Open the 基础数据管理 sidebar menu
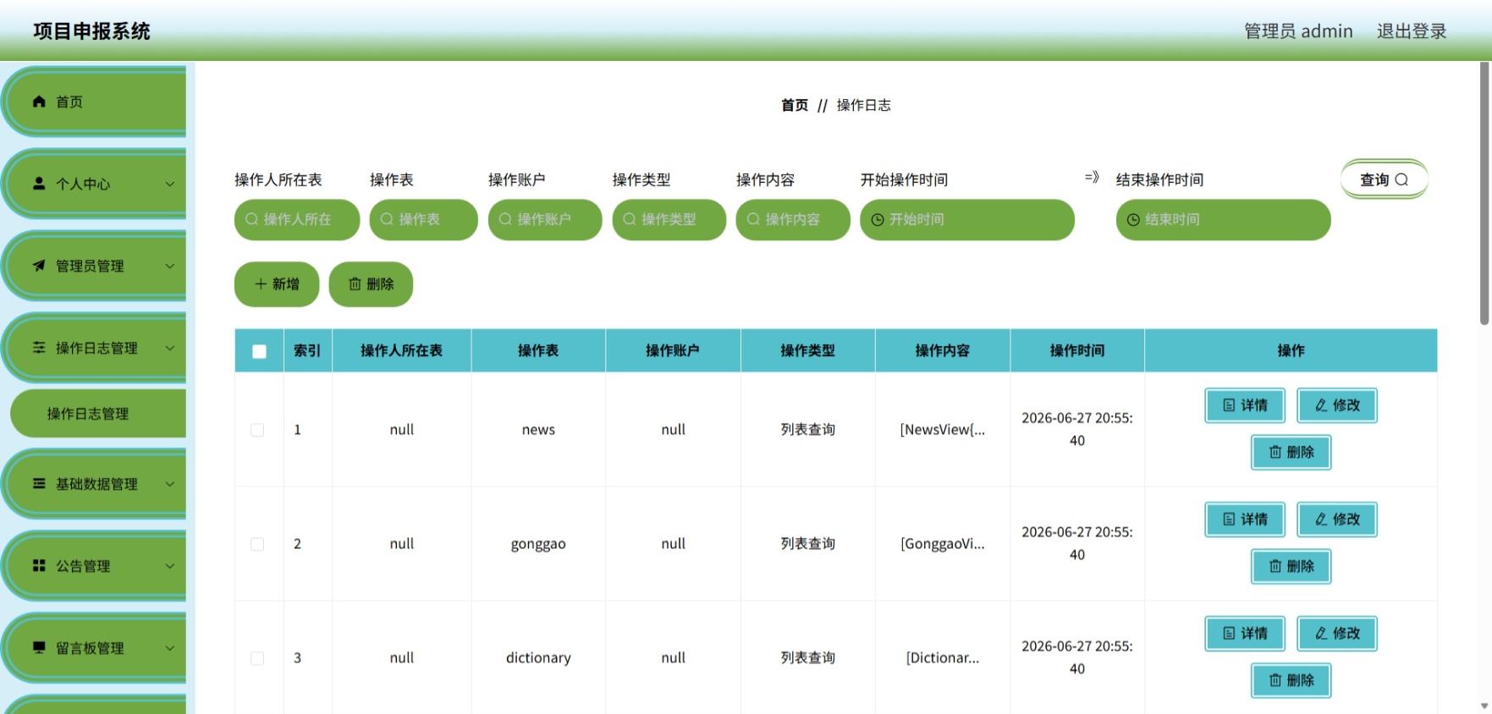This screenshot has width=1492, height=714. (95, 484)
